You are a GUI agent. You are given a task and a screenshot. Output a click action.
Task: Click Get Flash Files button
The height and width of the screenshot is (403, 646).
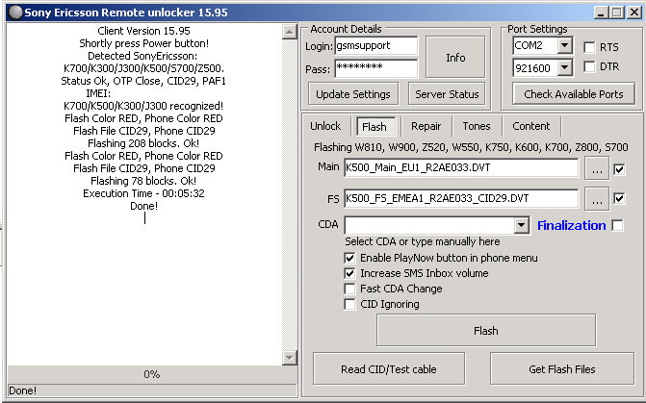562,368
